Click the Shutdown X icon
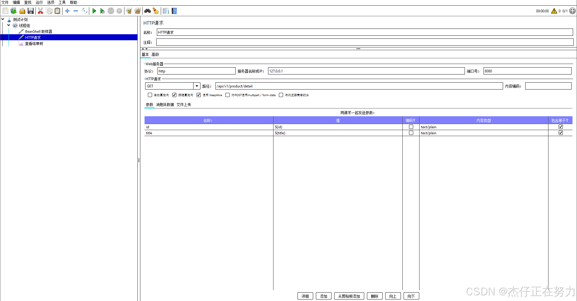The image size is (577, 301). click(119, 11)
